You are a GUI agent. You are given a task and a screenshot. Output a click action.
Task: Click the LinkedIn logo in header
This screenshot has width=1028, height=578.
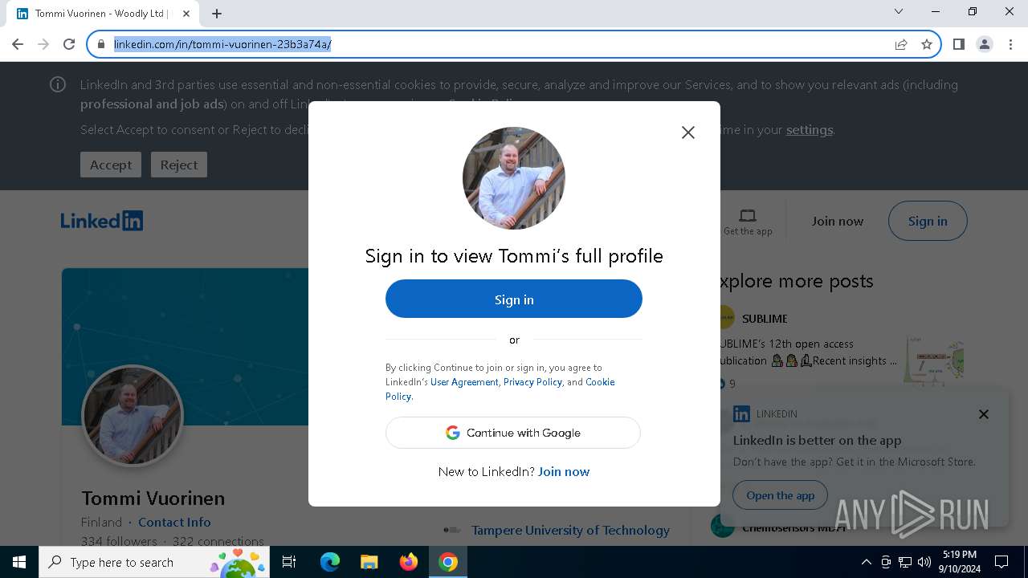pos(102,221)
